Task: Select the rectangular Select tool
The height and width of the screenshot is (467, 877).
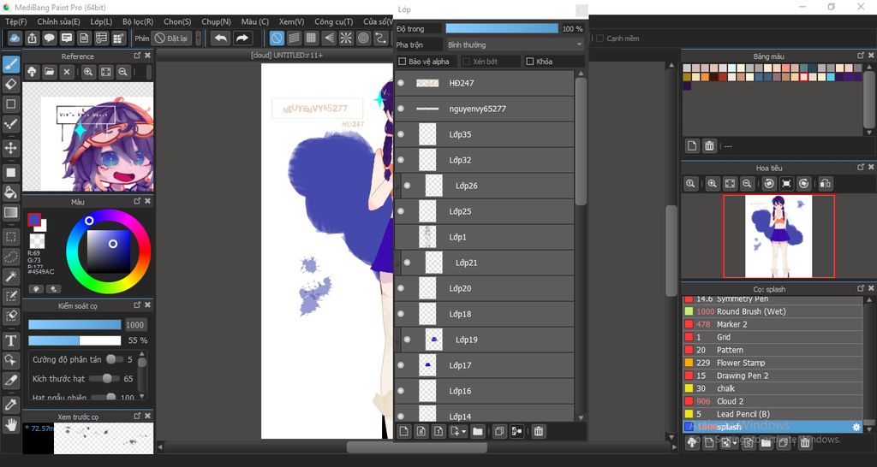Action: 10,236
